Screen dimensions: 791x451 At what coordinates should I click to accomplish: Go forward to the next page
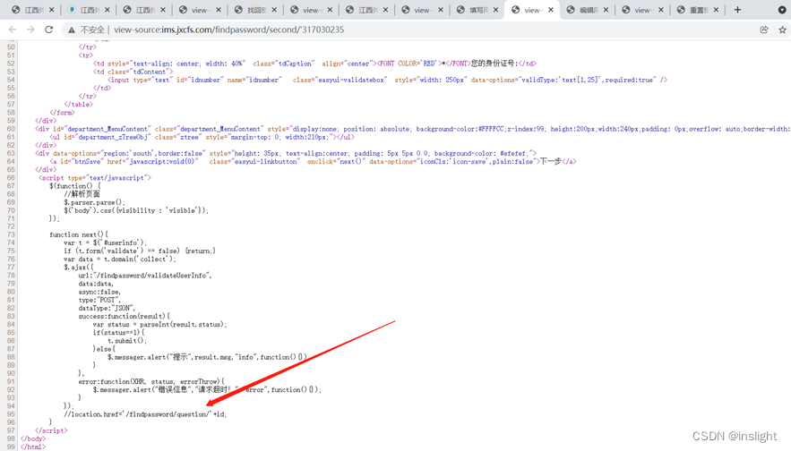pos(30,30)
